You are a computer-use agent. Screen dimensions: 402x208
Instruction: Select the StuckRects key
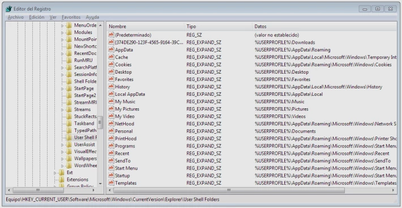tap(85, 116)
